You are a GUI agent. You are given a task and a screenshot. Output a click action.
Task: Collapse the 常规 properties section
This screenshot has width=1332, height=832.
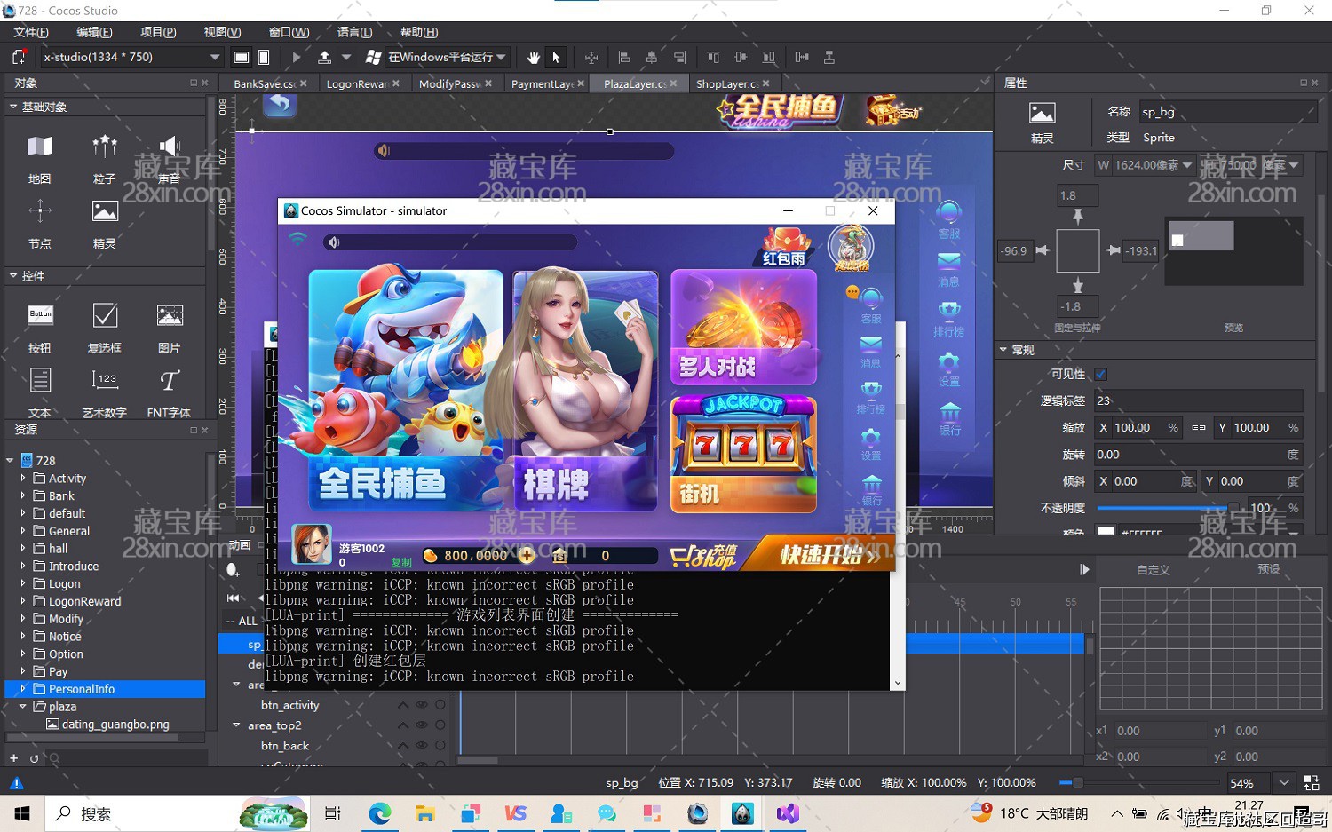tap(1003, 350)
